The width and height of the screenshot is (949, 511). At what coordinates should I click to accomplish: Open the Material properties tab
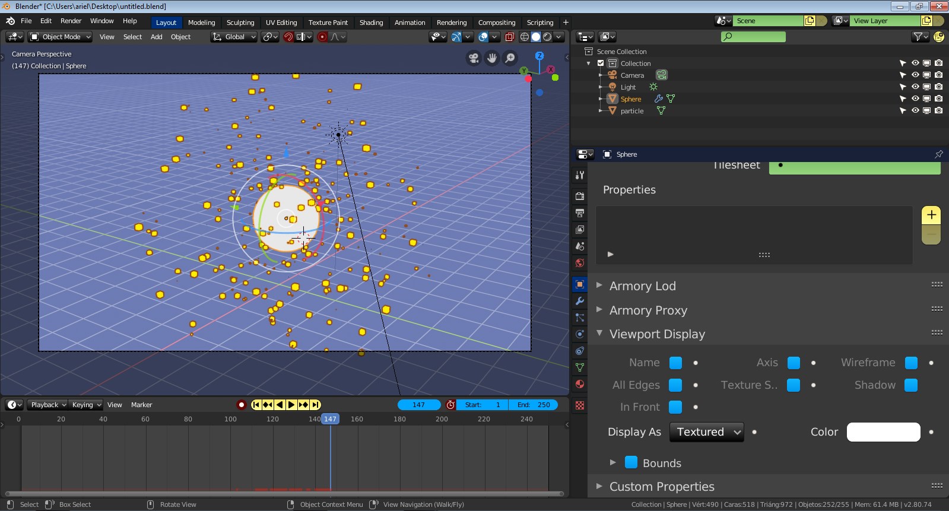tap(580, 384)
